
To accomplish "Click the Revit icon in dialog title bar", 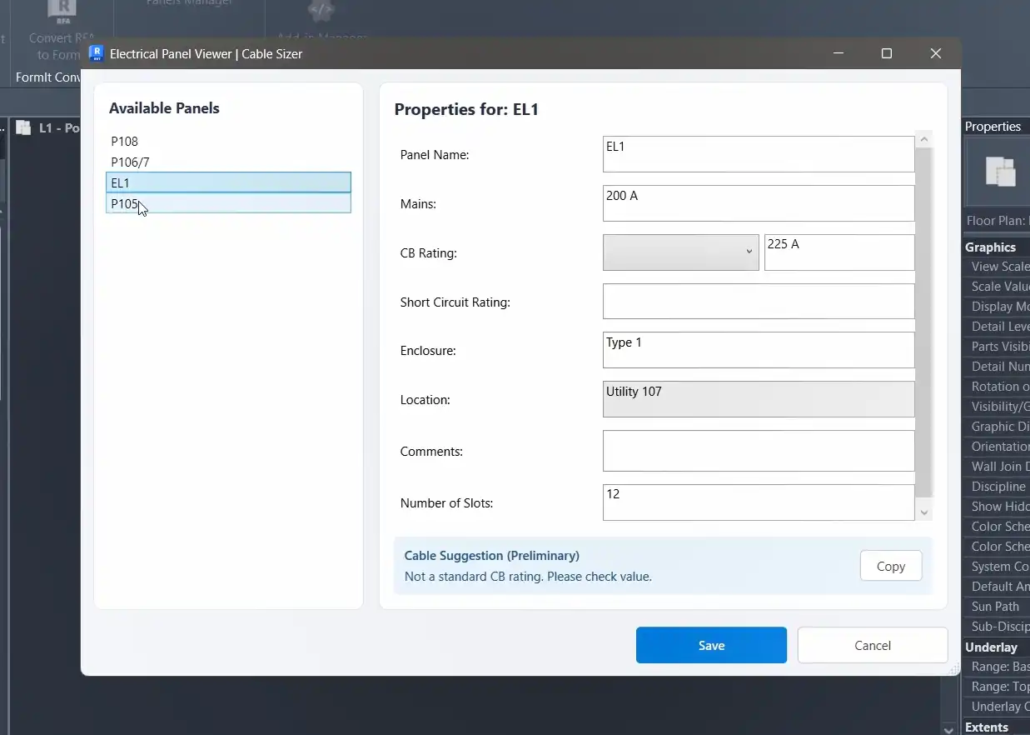I will 96,54.
